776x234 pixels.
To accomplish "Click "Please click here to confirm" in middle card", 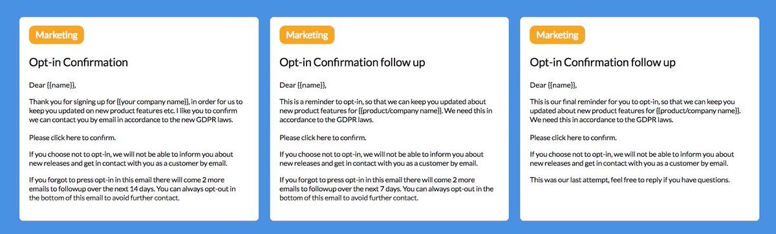I will tap(323, 137).
